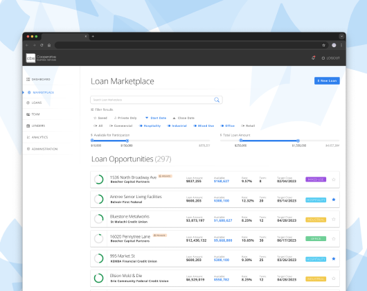Image resolution: width=367 pixels, height=291 pixels.
Task: Open 16020 Pennytree Lane loan
Action: coord(215,239)
